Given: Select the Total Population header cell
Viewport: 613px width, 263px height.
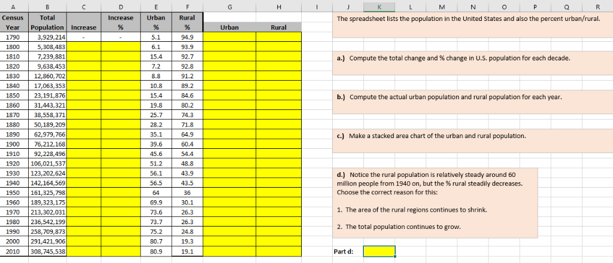Looking at the screenshot, I should (48, 22).
